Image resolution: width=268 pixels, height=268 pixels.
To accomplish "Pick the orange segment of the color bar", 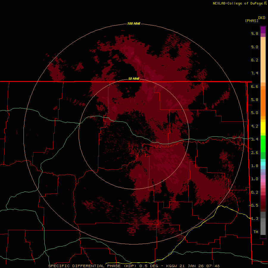I will click(263, 102).
